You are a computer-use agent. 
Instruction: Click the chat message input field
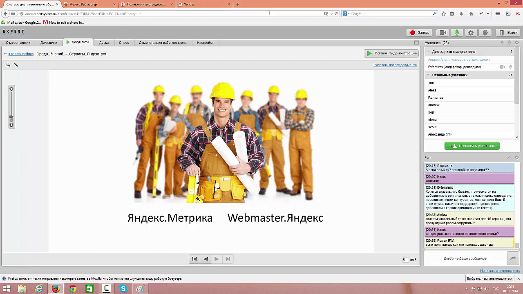click(465, 258)
